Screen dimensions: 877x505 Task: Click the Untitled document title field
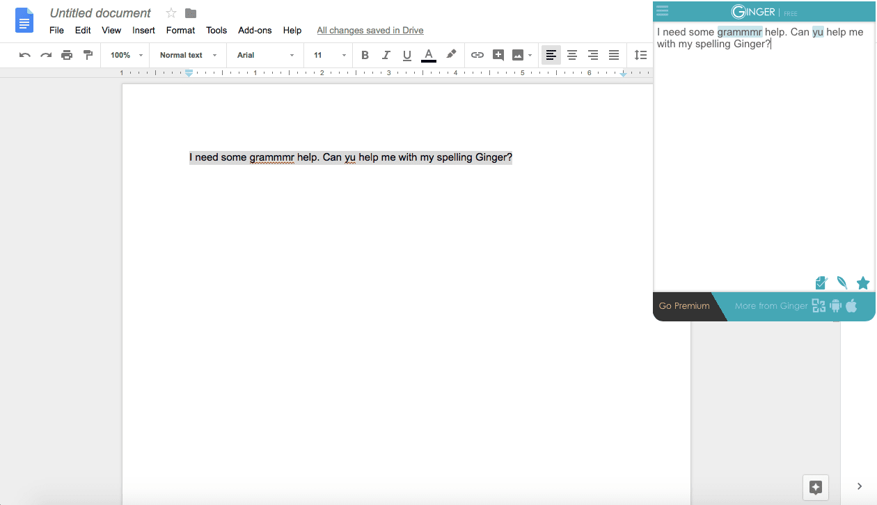100,13
